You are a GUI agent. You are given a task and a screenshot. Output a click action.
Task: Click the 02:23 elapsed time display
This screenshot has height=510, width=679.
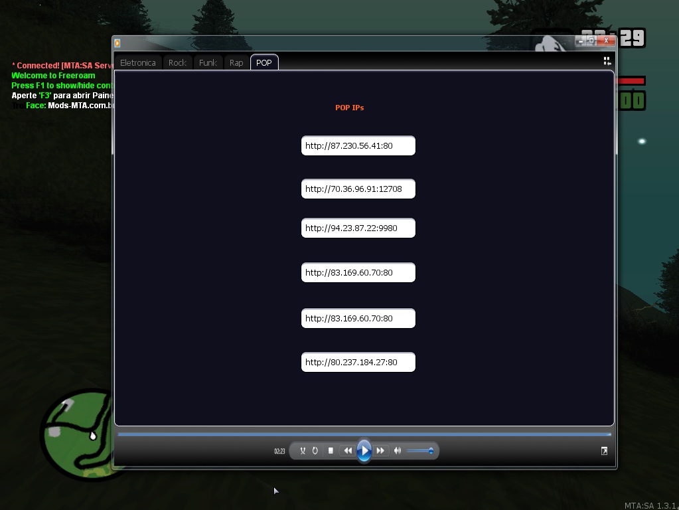[x=279, y=451]
